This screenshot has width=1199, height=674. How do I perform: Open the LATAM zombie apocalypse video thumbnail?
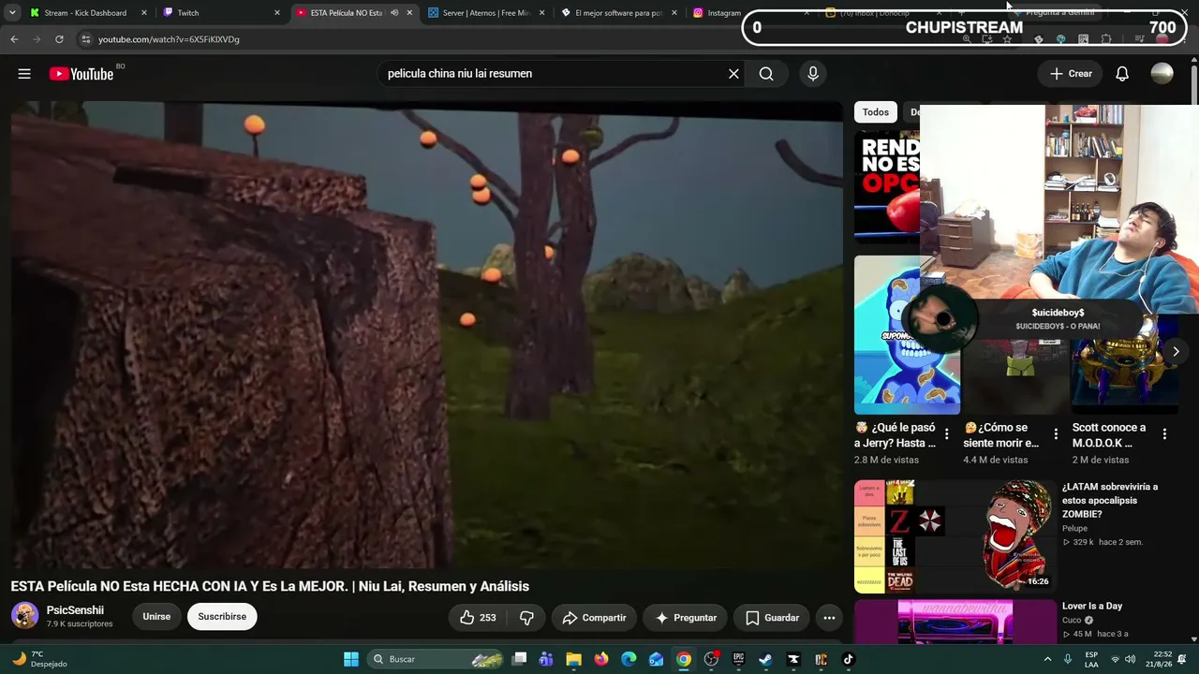pos(955,536)
